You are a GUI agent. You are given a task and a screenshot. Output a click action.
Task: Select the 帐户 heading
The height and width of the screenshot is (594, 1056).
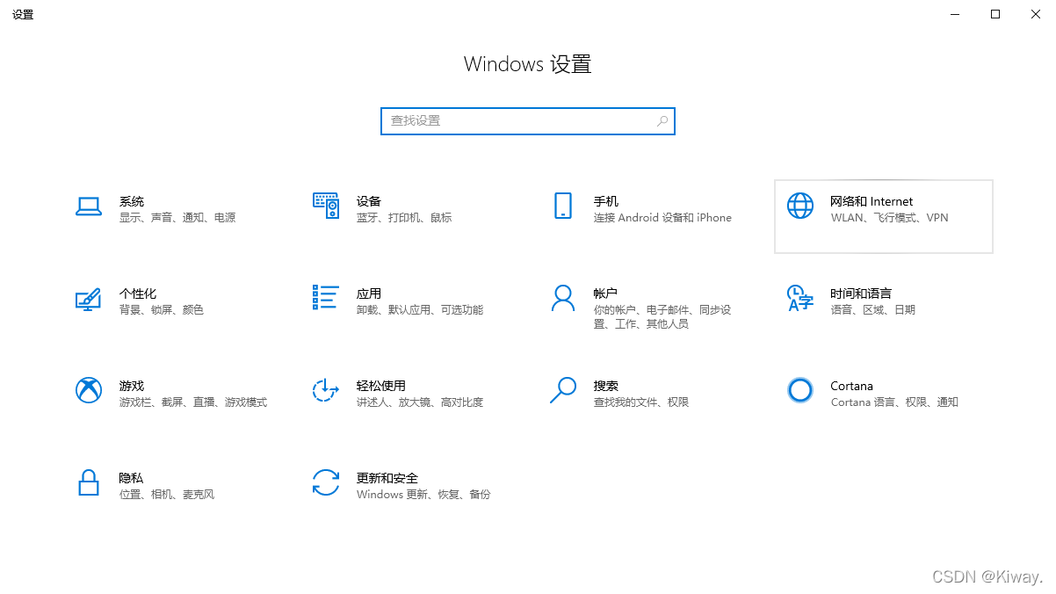pos(606,293)
